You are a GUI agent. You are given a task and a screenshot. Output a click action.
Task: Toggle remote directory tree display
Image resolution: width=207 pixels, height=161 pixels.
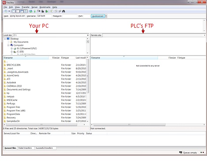point(22,11)
